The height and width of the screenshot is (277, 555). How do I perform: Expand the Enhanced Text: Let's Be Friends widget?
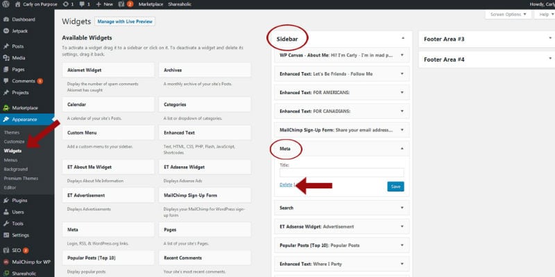coord(402,74)
